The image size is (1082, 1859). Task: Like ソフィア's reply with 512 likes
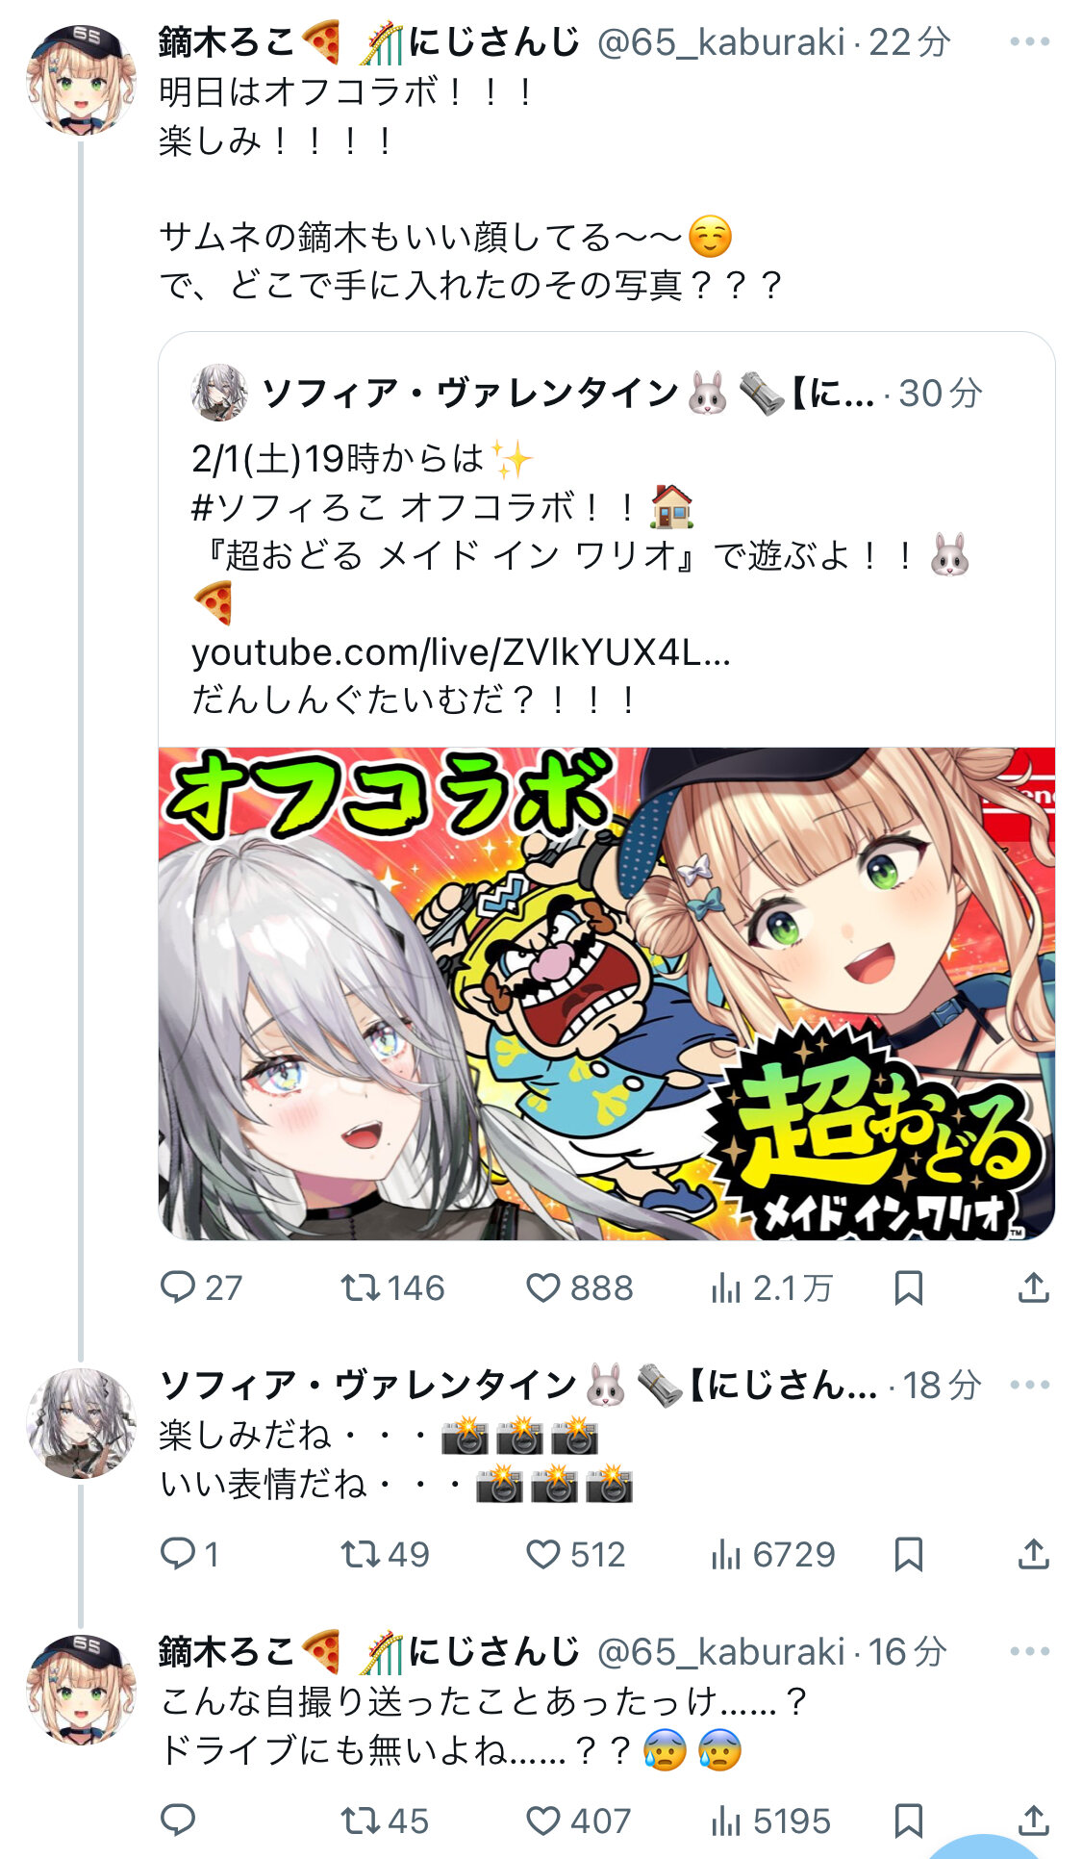pyautogui.click(x=575, y=1554)
